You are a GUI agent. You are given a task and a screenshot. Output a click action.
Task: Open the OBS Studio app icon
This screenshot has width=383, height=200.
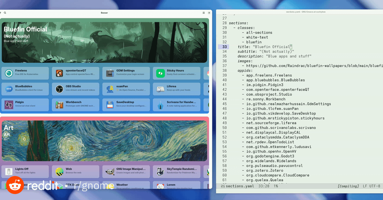click(59, 89)
